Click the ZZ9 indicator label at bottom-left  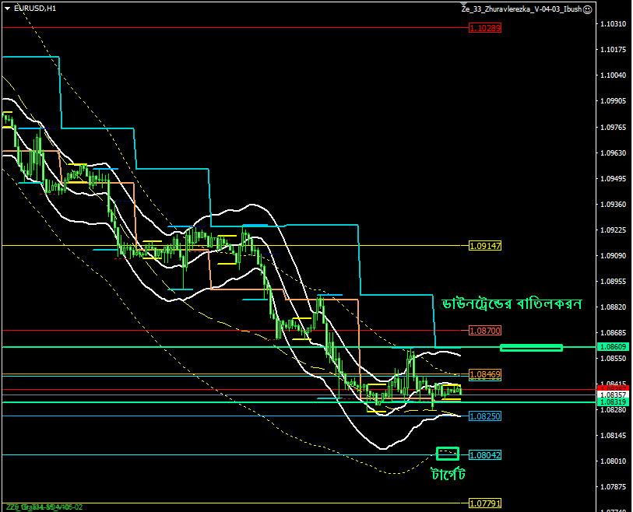[x=11, y=507]
